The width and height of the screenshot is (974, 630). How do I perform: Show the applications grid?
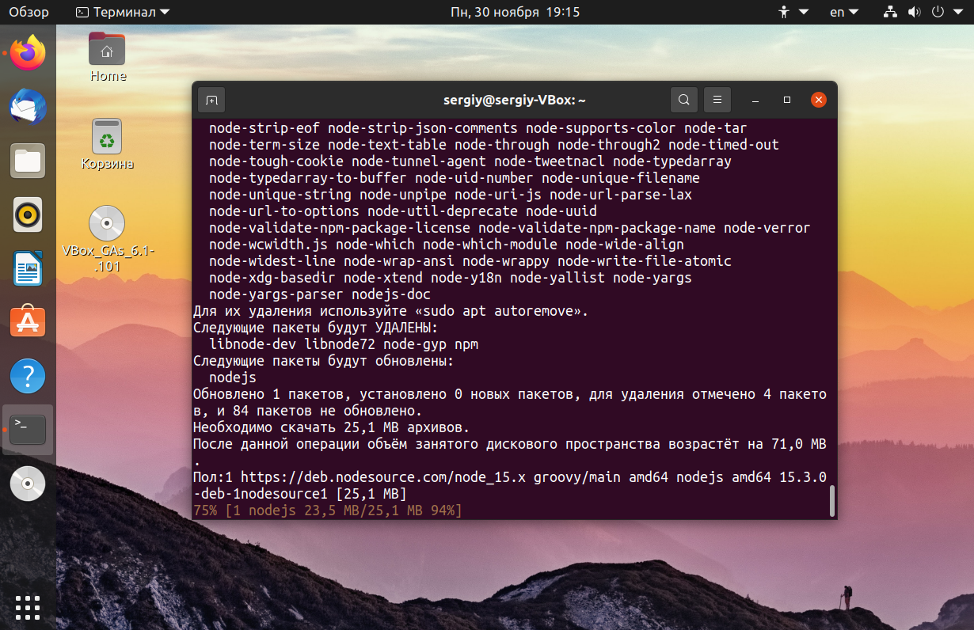click(x=28, y=607)
